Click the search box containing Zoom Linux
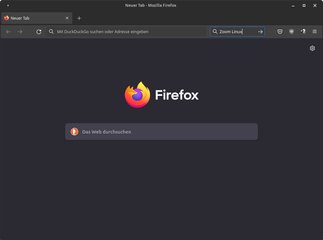The image size is (323, 240). pos(237,32)
